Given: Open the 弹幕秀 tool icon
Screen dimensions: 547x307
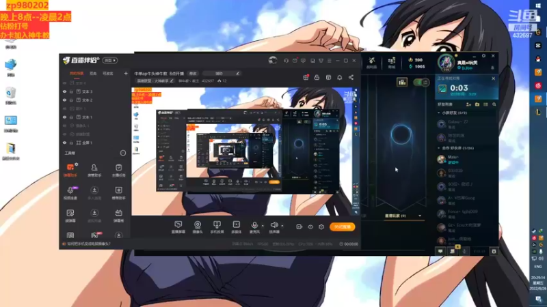Looking at the screenshot, I should (x=118, y=216).
